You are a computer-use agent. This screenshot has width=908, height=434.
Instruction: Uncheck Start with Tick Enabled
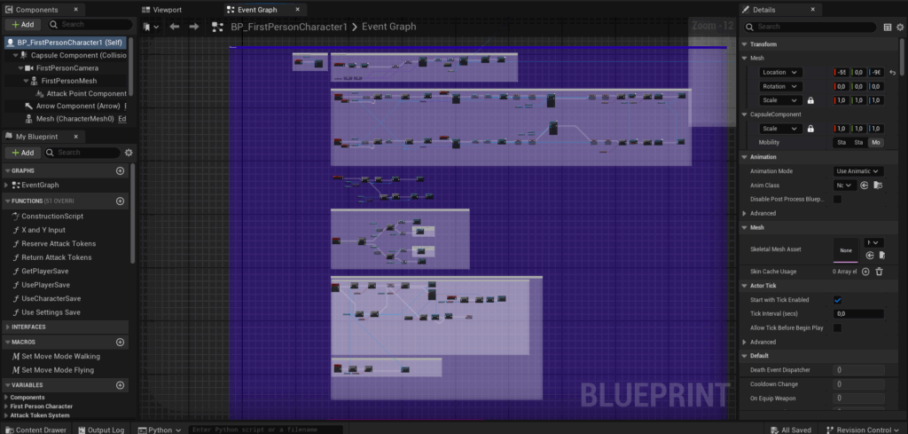837,300
